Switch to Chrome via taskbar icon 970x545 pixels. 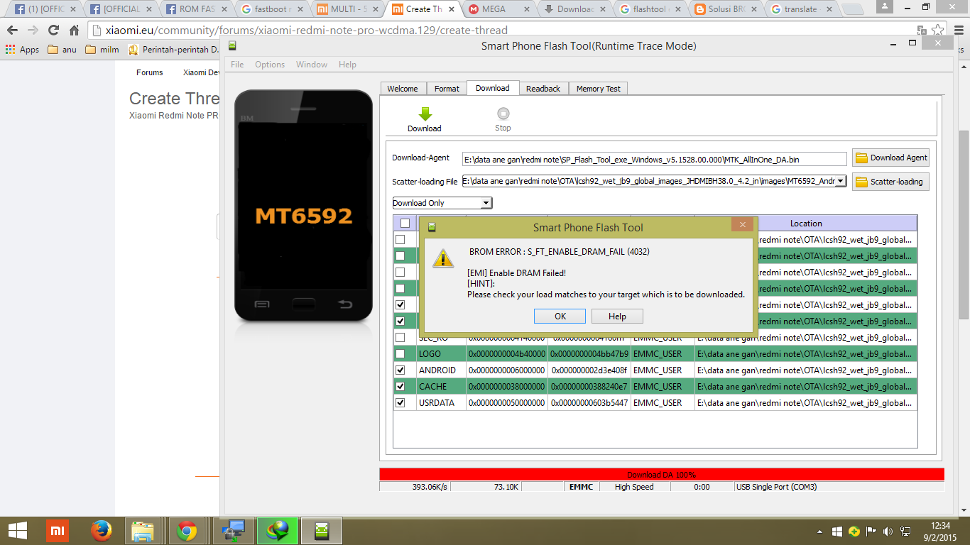[x=187, y=531]
